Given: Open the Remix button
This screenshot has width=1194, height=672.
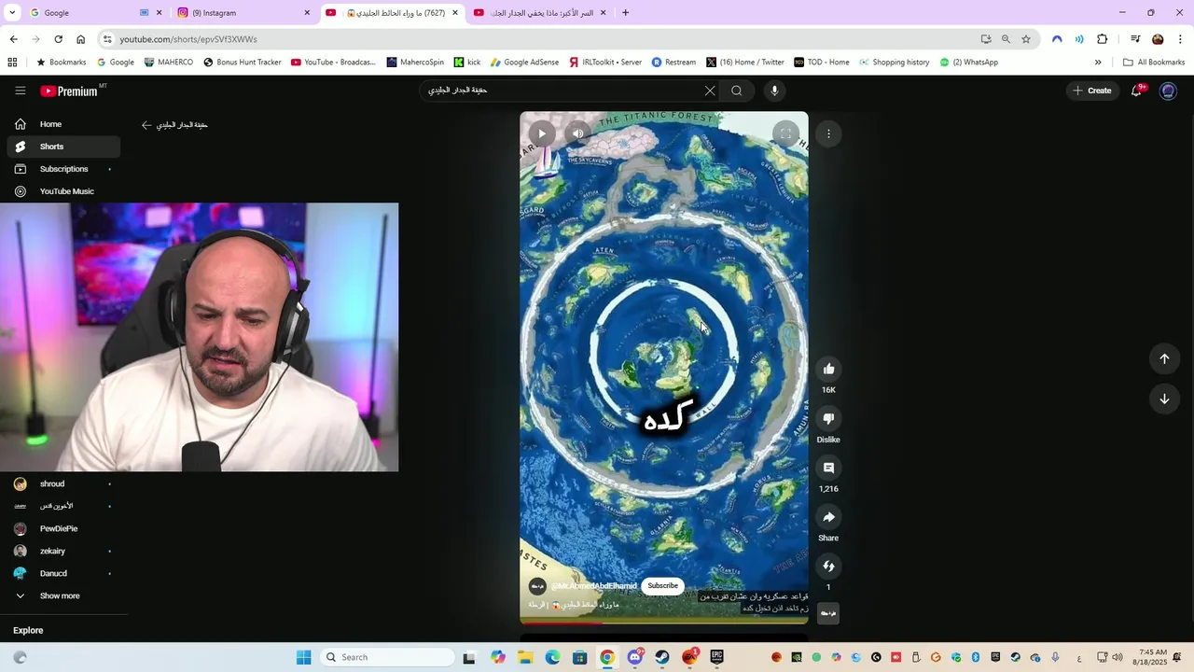Looking at the screenshot, I should coord(828,567).
